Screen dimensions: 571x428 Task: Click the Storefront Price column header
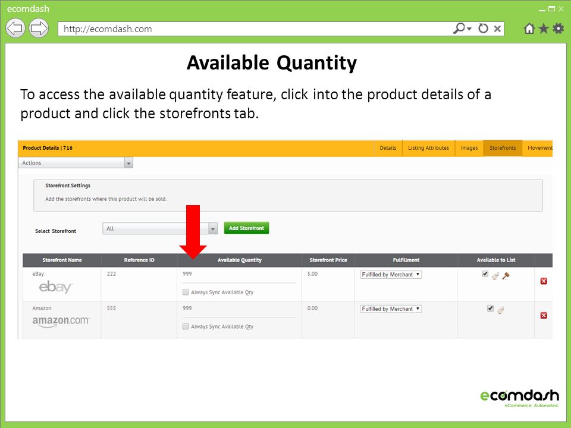tap(328, 260)
